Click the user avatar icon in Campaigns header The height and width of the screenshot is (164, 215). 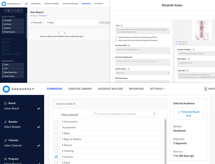205,89
